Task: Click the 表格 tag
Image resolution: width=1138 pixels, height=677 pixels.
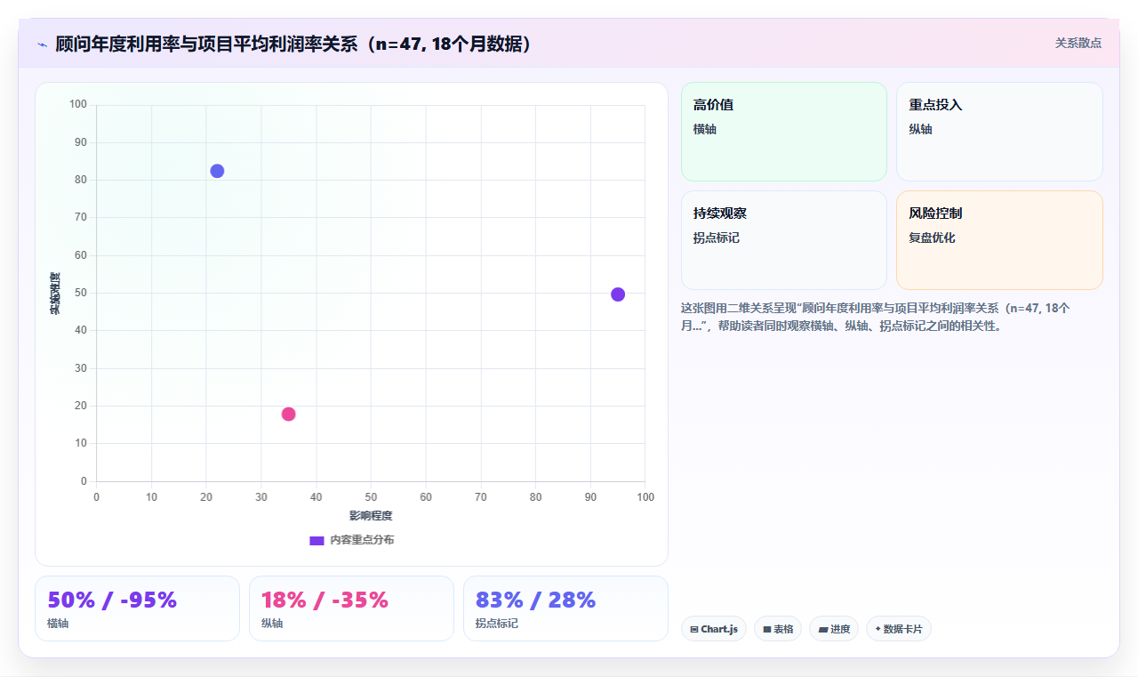Action: 778,629
